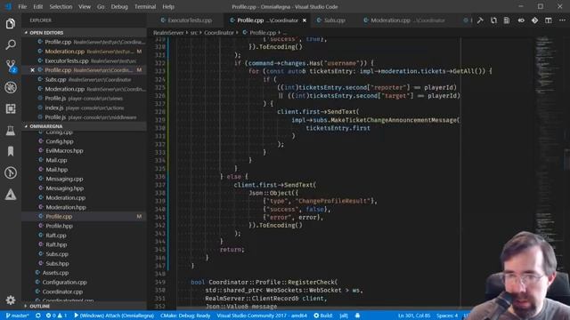Close the Profile.cpp editor tab
Viewport: 570px width, 320px height.
click(x=305, y=20)
